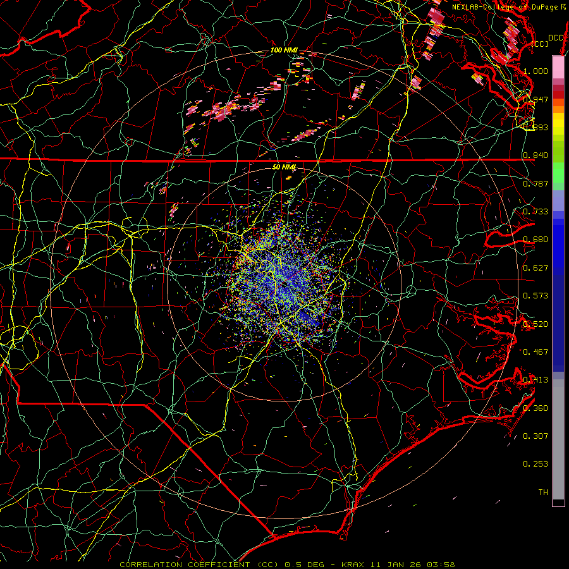Viewport: 569px width, 569px height.
Task: Click the 0.840 legend value
Action: click(535, 156)
